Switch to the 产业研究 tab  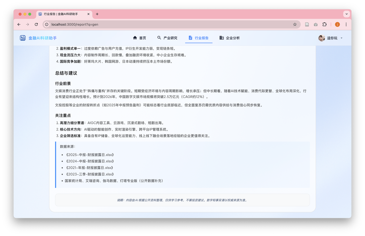167,38
